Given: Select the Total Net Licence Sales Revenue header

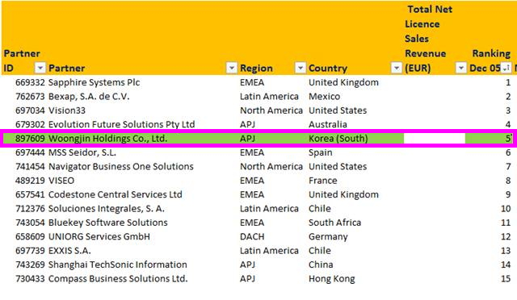Looking at the screenshot, I should [x=429, y=39].
